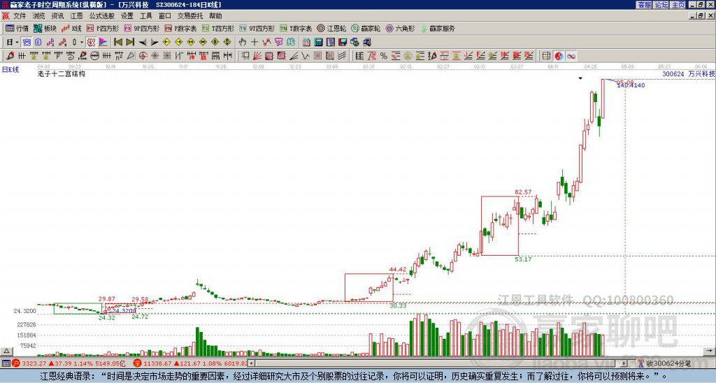Toggle the yin-yang taiji icon
716x383 pixels.
(x=559, y=56)
